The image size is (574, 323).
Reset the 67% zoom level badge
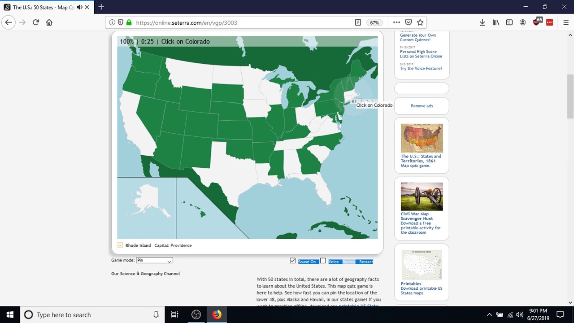[x=374, y=22]
